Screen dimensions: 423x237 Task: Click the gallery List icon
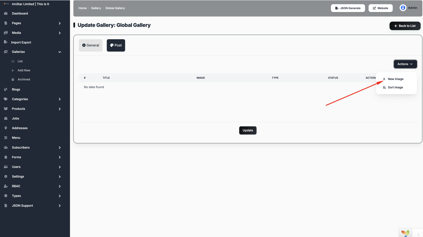tap(13, 61)
